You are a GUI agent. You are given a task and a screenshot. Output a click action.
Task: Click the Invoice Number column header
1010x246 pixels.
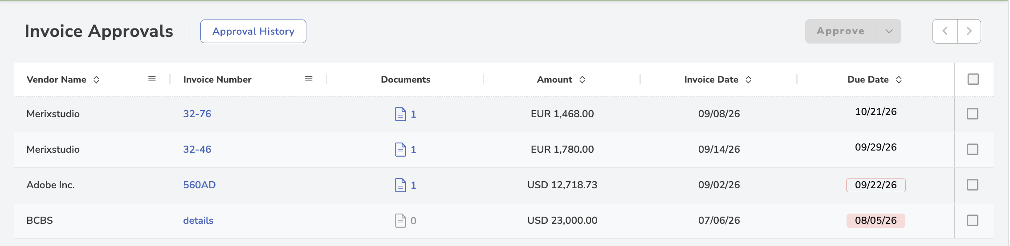point(217,79)
